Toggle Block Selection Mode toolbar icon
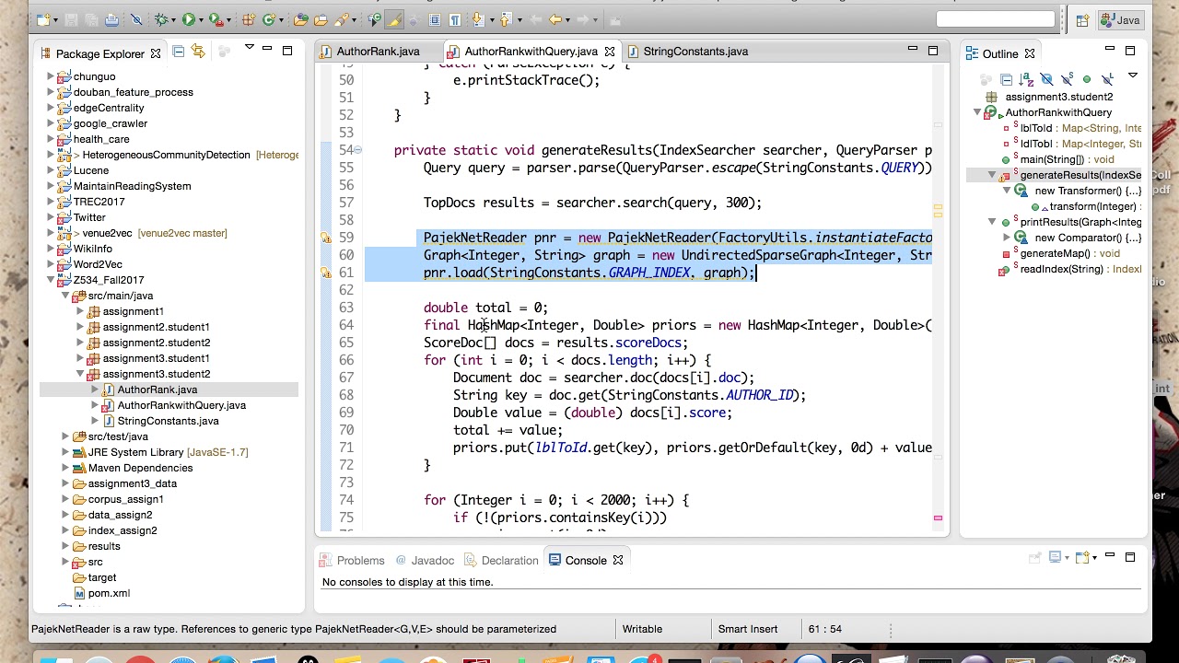Screen dimensions: 1179x663 click(x=434, y=19)
